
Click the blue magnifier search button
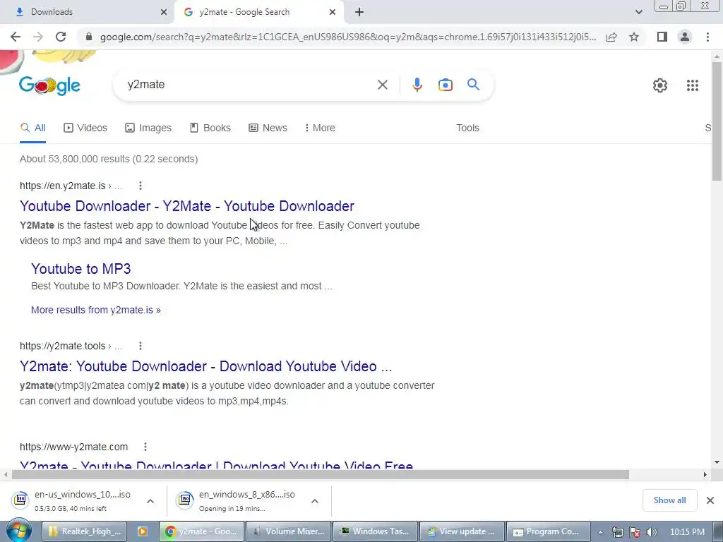[473, 85]
